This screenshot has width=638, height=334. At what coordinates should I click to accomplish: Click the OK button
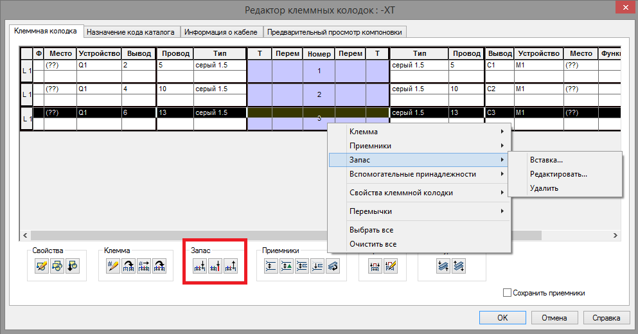(502, 318)
